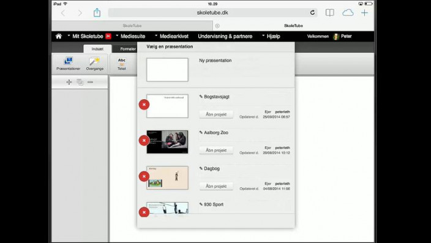The image size is (431, 243).
Task: Click Åbn projekt for Bogstavsjagt
Action: click(x=216, y=114)
